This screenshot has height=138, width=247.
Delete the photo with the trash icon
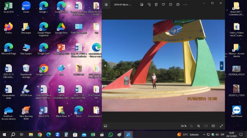point(156,4)
